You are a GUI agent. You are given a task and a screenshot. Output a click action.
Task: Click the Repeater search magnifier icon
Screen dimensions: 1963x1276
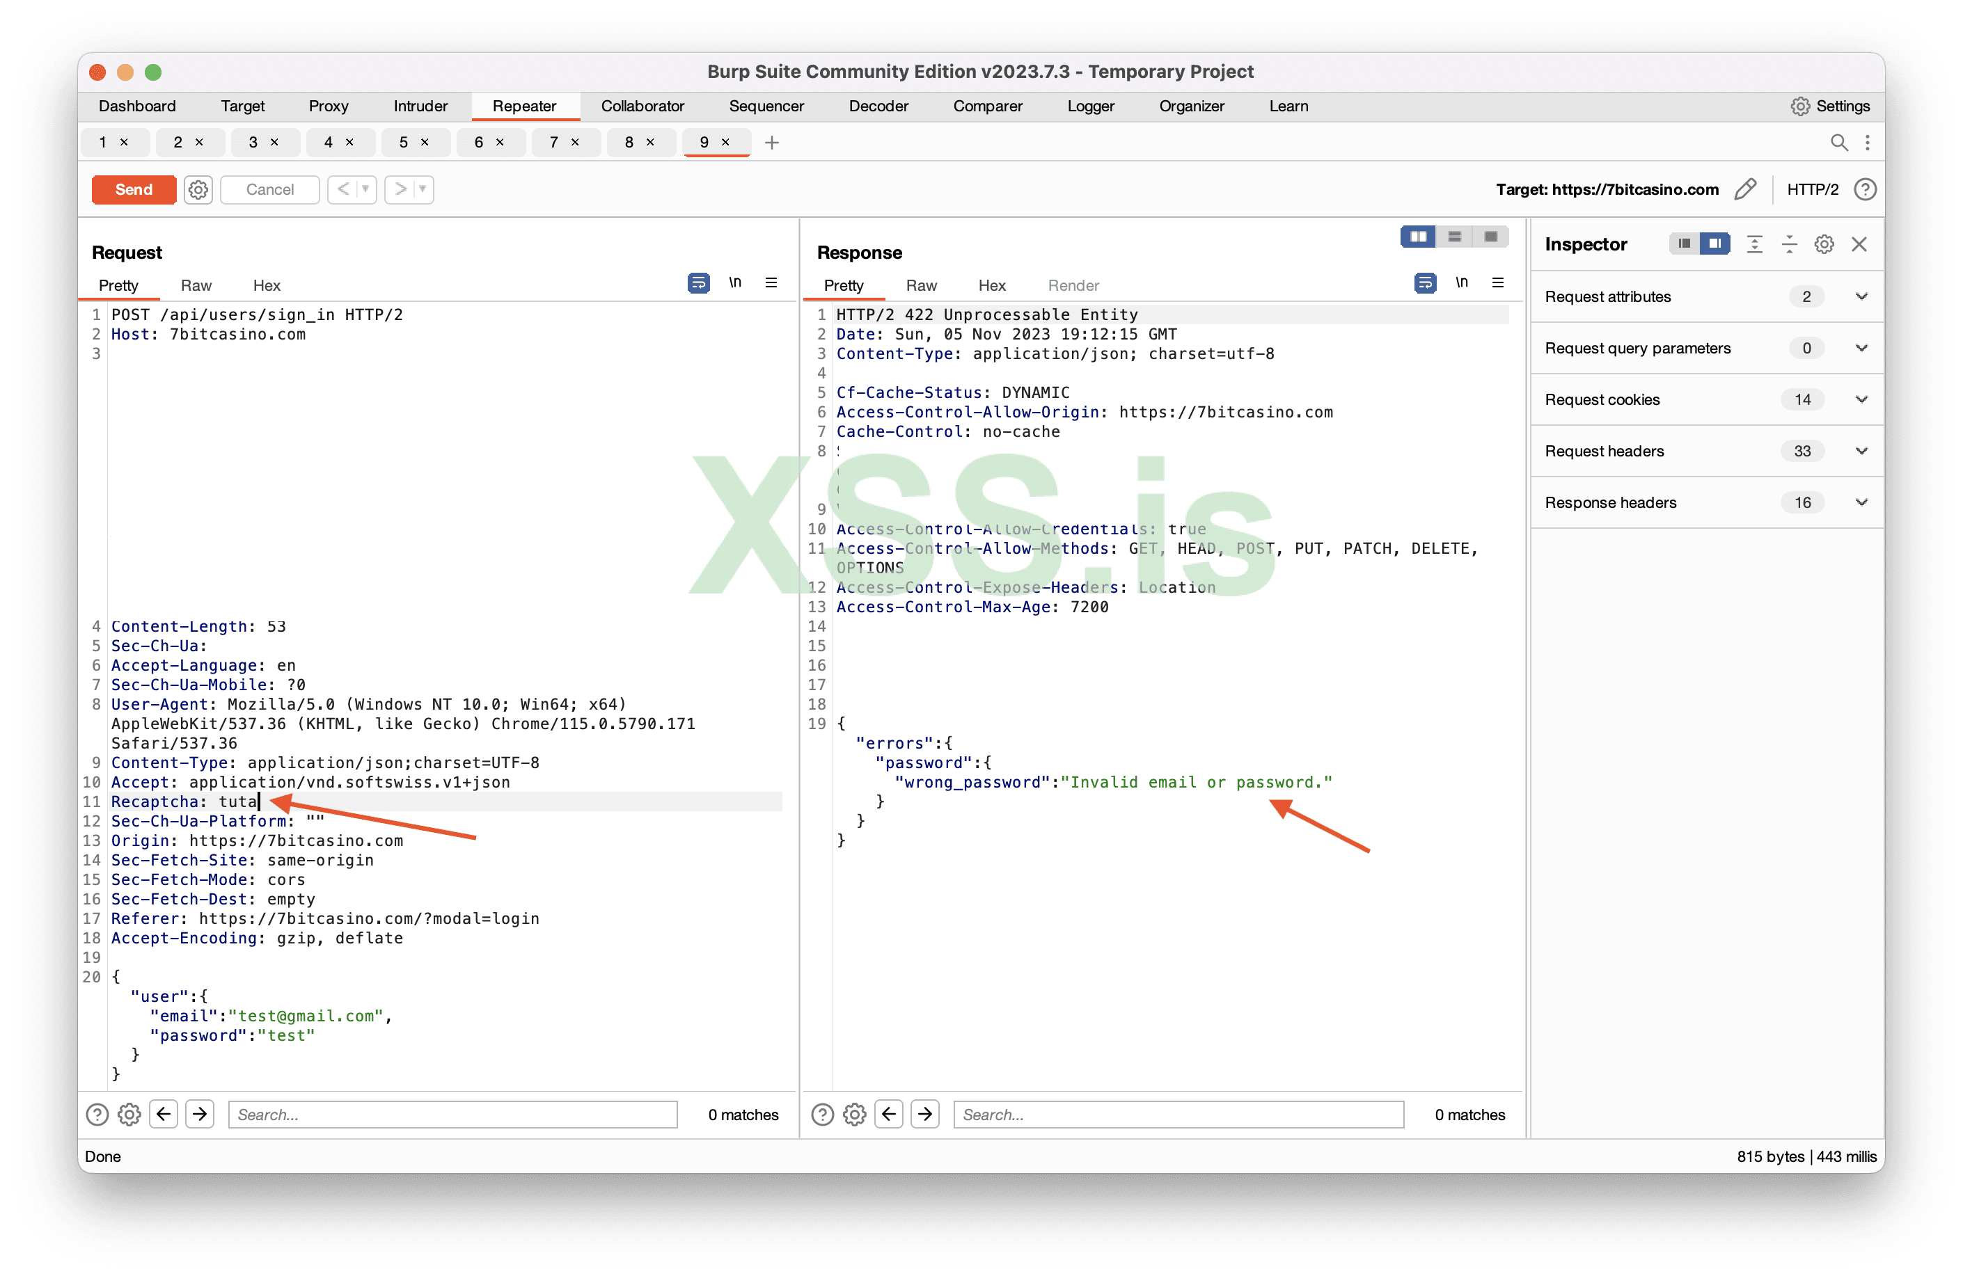(1838, 143)
